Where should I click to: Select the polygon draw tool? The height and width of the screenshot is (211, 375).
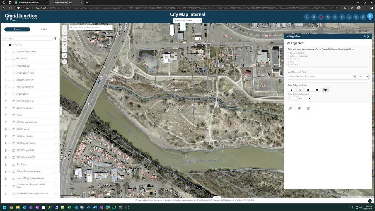click(x=308, y=90)
